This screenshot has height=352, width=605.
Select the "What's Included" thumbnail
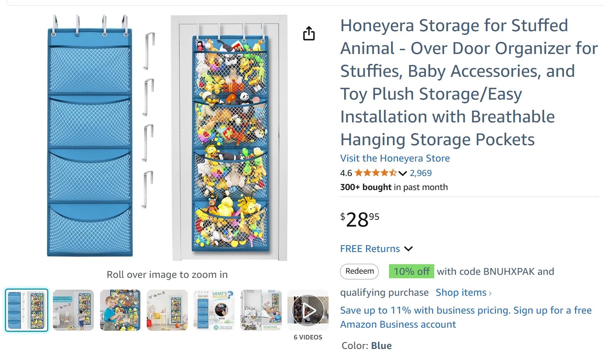214,310
